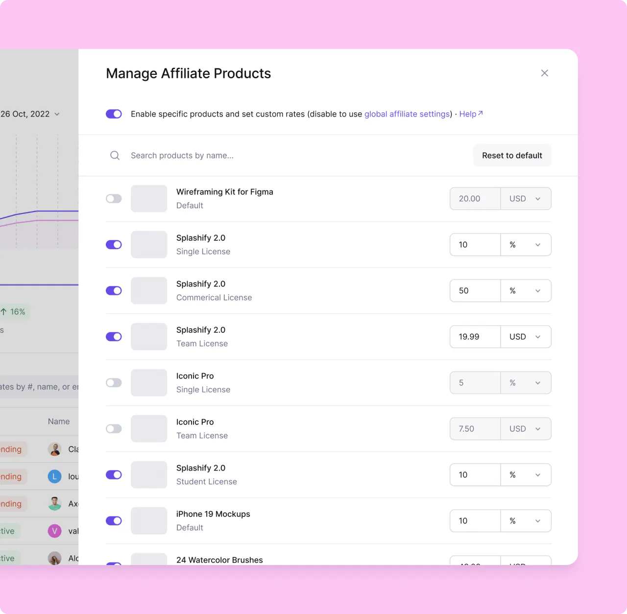Enable the Wireframing Kit for Figma product
The image size is (627, 614).
(114, 198)
